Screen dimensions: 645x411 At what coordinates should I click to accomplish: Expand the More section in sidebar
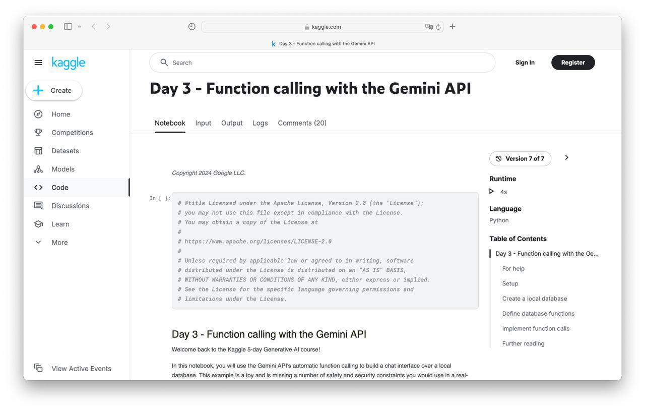click(x=38, y=243)
